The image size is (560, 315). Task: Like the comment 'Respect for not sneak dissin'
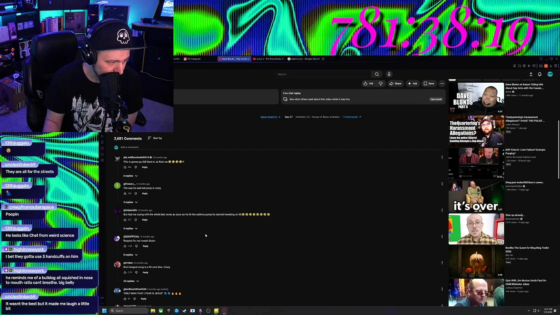pos(125,246)
